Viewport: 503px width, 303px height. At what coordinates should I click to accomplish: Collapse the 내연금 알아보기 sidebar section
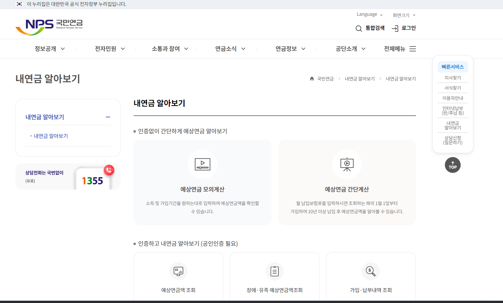(x=108, y=117)
